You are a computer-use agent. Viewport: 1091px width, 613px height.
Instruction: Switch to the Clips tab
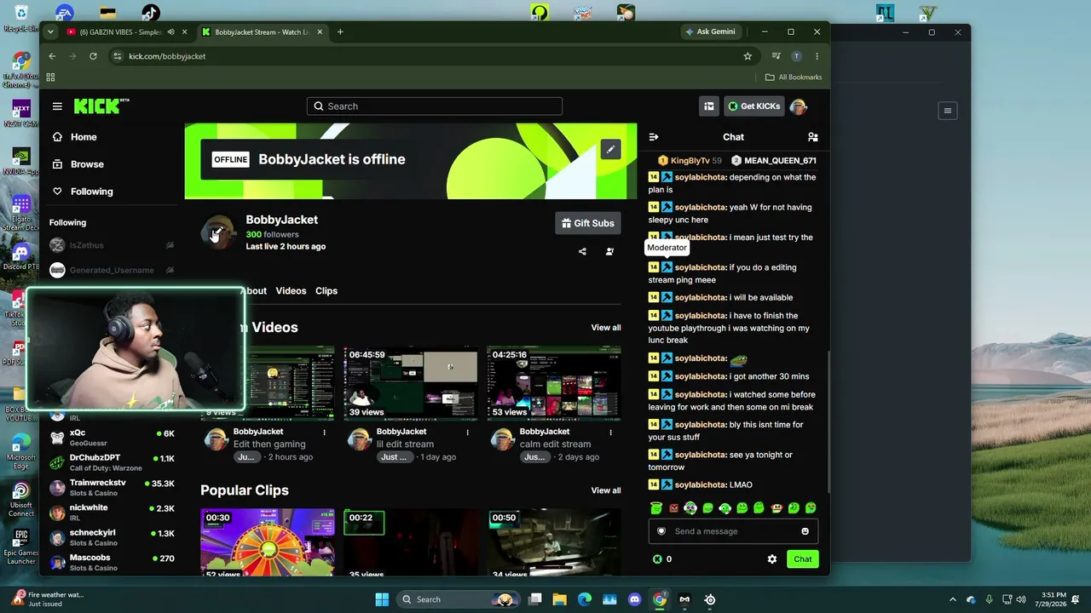[x=326, y=291]
